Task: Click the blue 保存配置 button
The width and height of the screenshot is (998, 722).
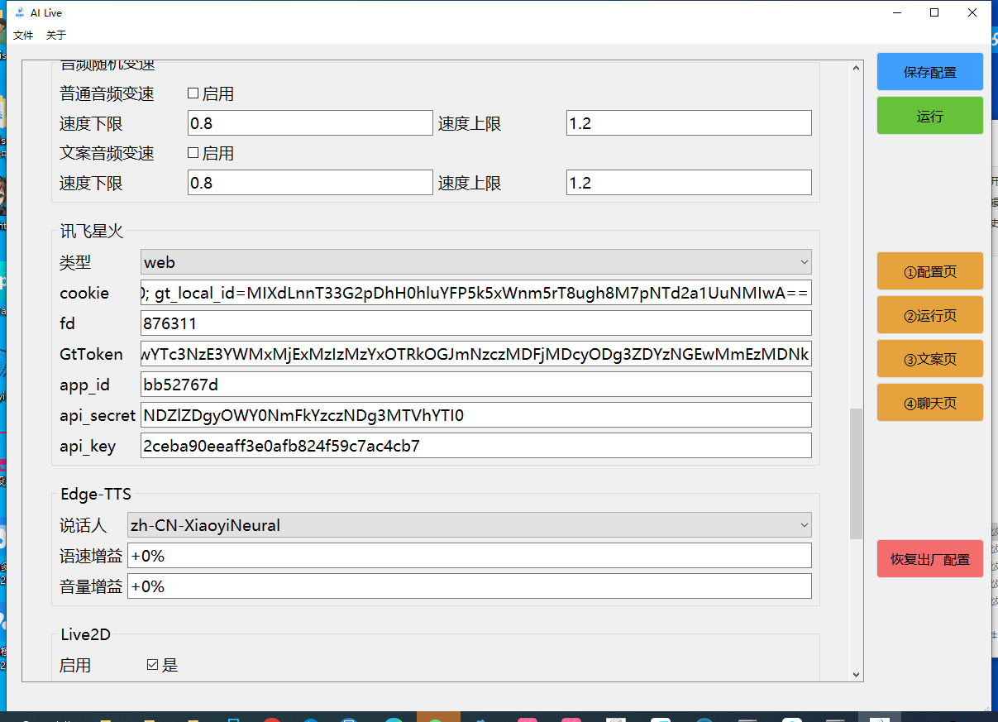Action: 929,71
